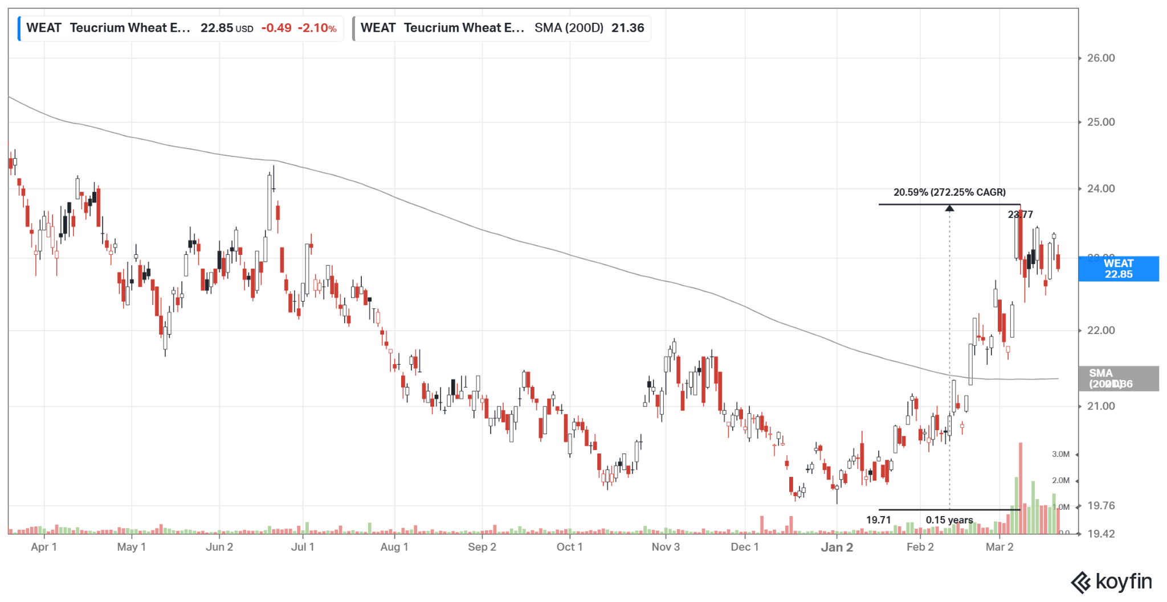Image resolution: width=1167 pixels, height=602 pixels.
Task: Click the 23.77 high price annotation
Action: pyautogui.click(x=1021, y=215)
